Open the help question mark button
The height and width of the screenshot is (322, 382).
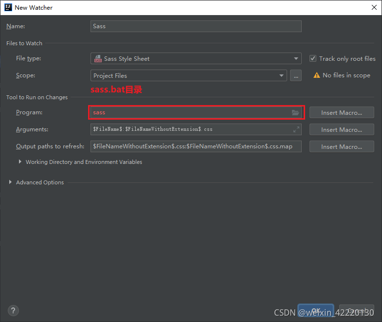coord(13,310)
